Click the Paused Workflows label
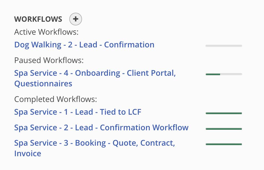Image resolution: width=264 pixels, height=170 pixels. click(x=49, y=60)
